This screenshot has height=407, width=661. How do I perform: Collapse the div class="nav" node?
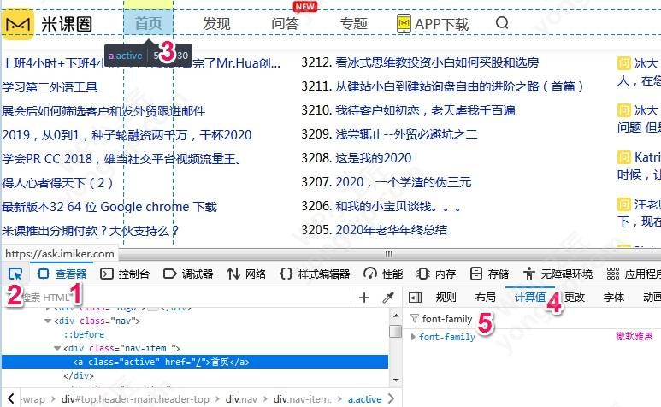pyautogui.click(x=48, y=321)
